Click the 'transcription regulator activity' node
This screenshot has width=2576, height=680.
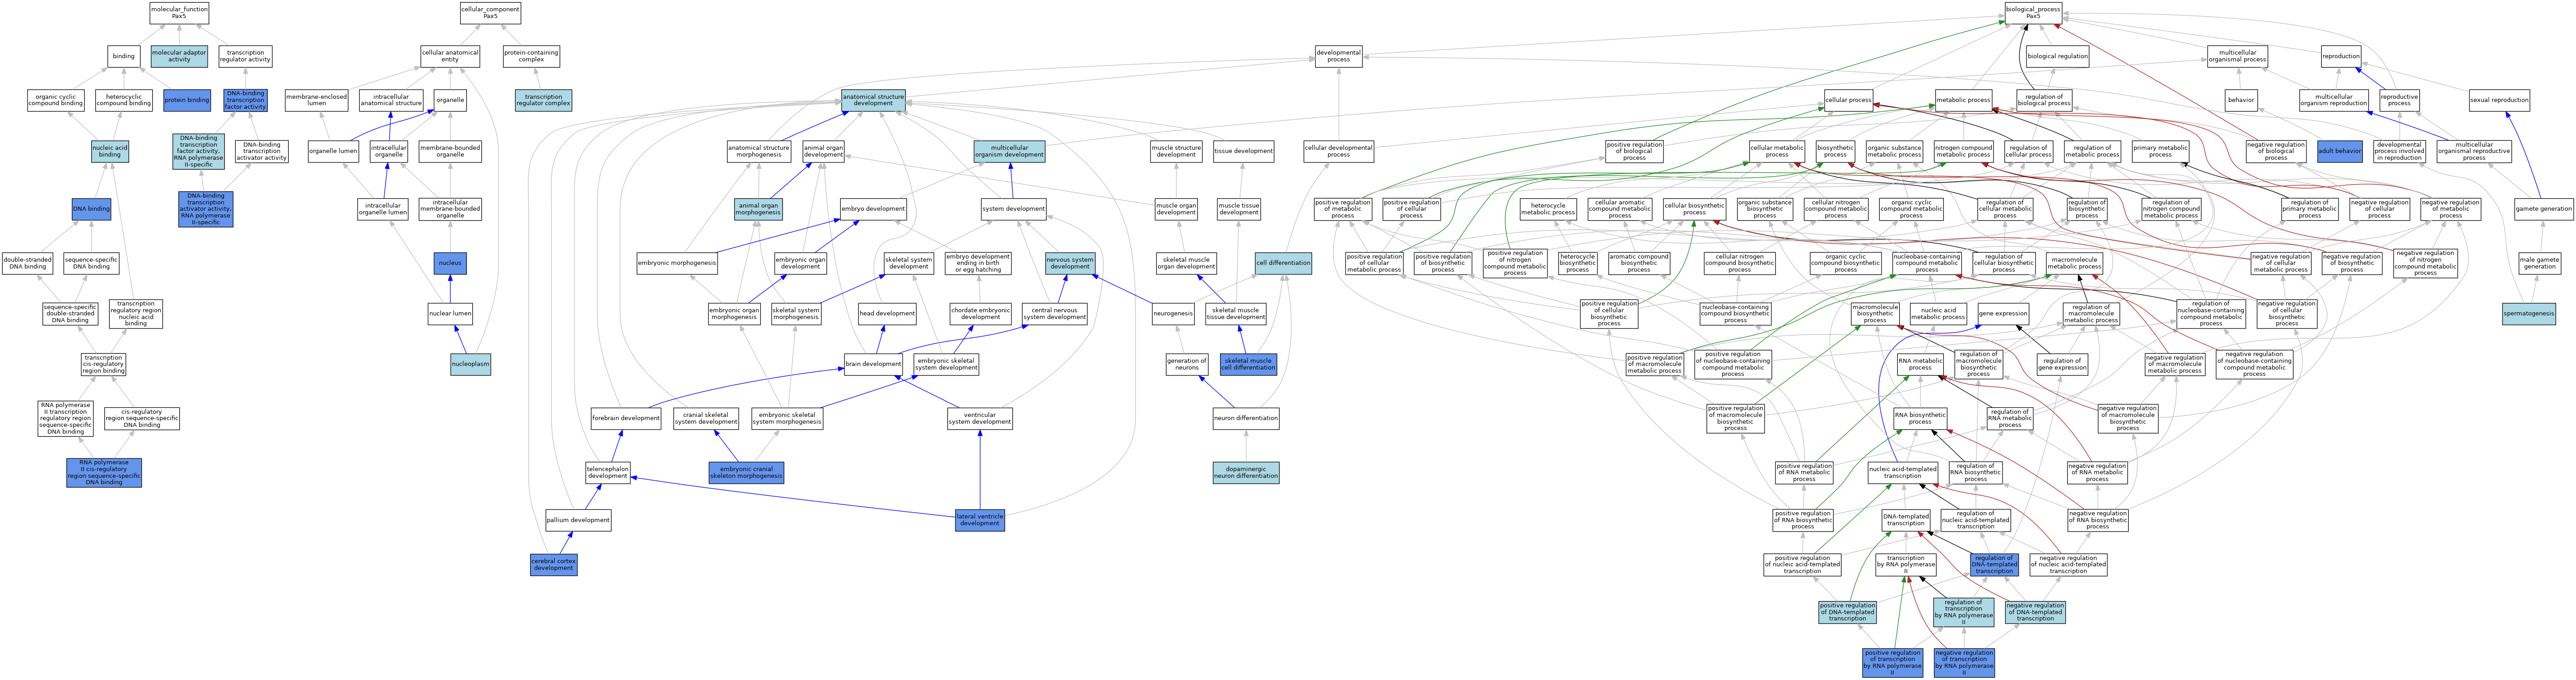tap(245, 56)
